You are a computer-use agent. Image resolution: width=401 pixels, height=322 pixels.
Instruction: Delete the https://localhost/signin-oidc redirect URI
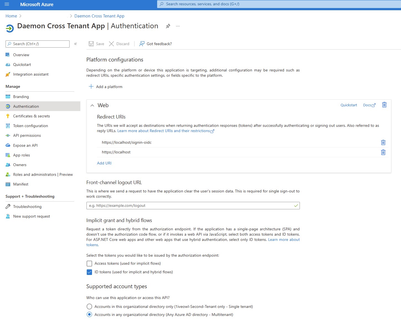coord(383,142)
